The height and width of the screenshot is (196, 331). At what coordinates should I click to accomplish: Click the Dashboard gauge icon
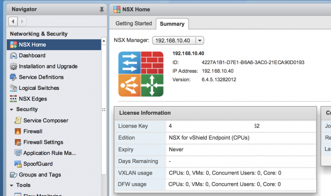click(x=13, y=55)
